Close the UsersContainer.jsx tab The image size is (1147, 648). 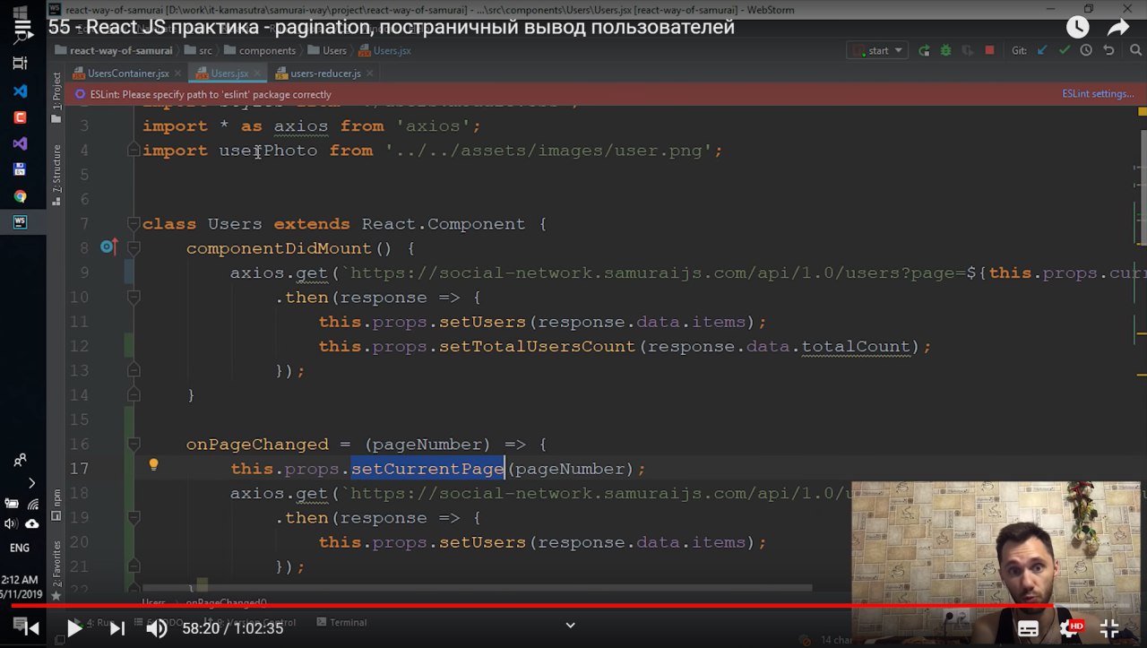pyautogui.click(x=176, y=73)
